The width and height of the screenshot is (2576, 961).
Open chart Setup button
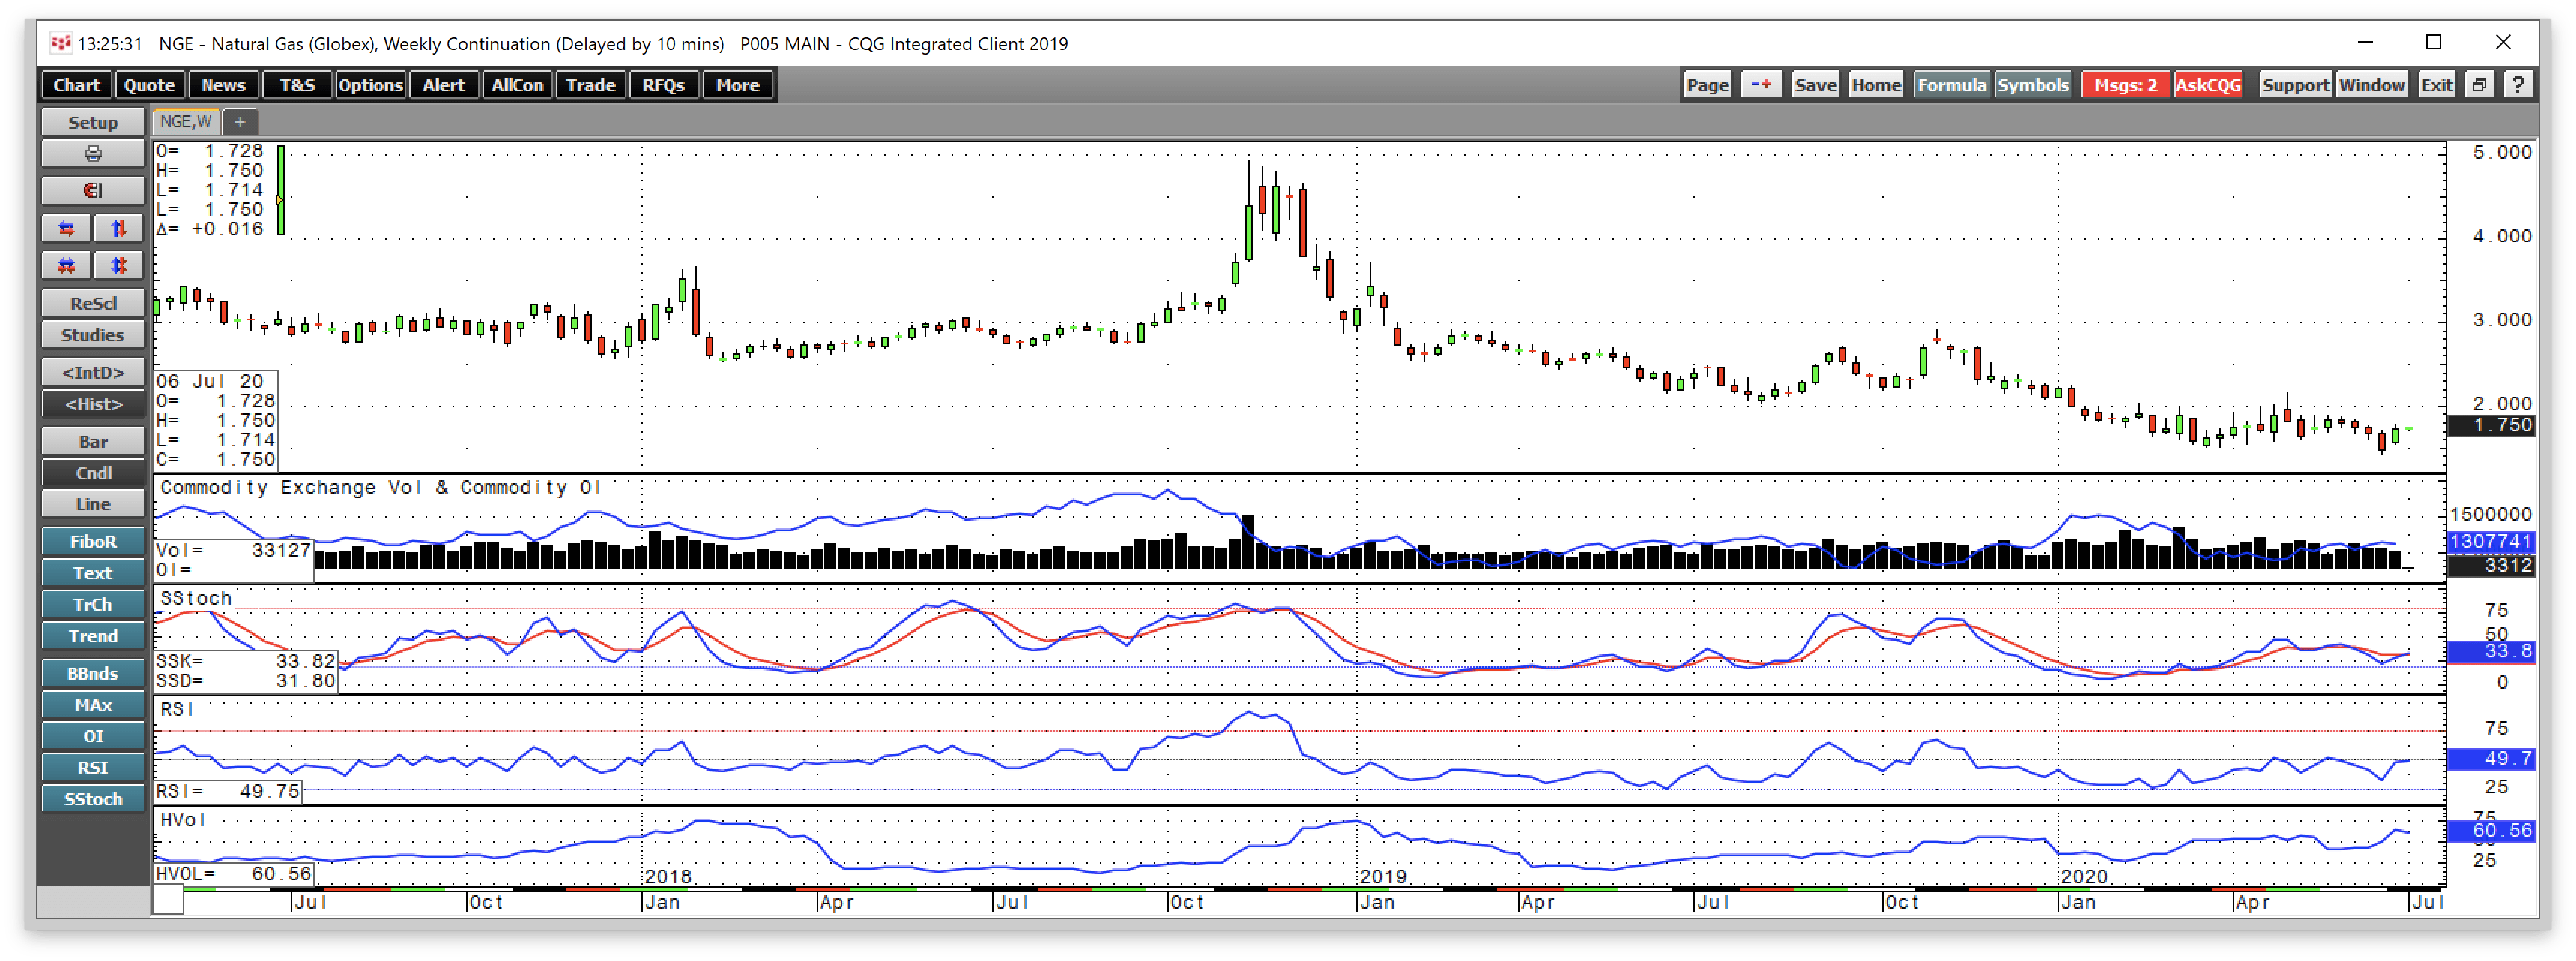point(93,122)
